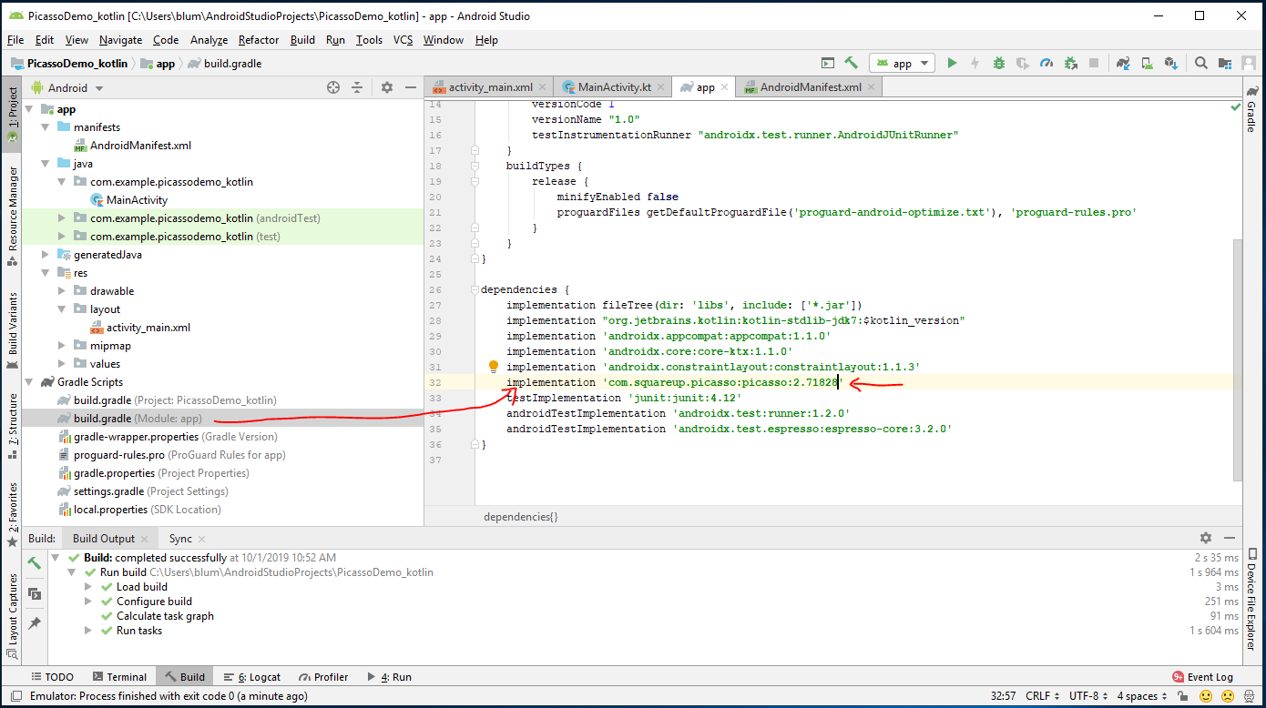The height and width of the screenshot is (708, 1266).
Task: Open the Profiler tool window
Action: 323,677
